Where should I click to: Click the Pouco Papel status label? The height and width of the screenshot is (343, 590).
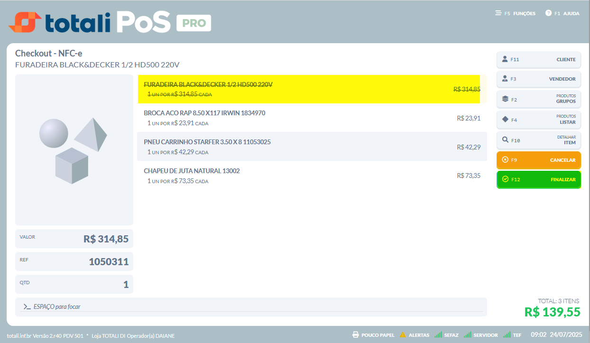[378, 335]
